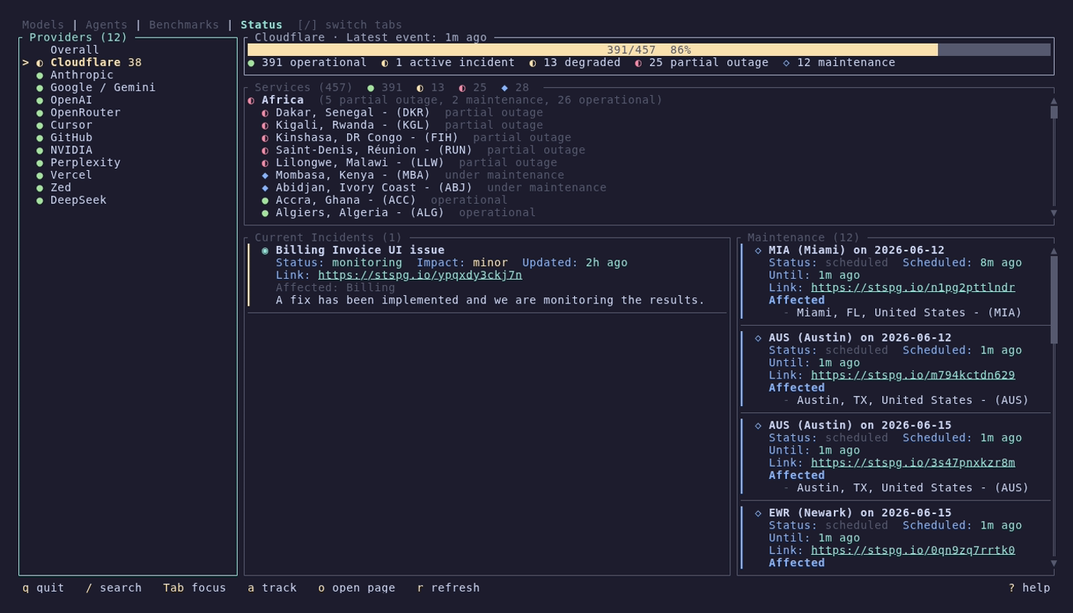Click the Maintenance panel scroll up arrow
The image size is (1073, 613).
pyautogui.click(x=1054, y=251)
